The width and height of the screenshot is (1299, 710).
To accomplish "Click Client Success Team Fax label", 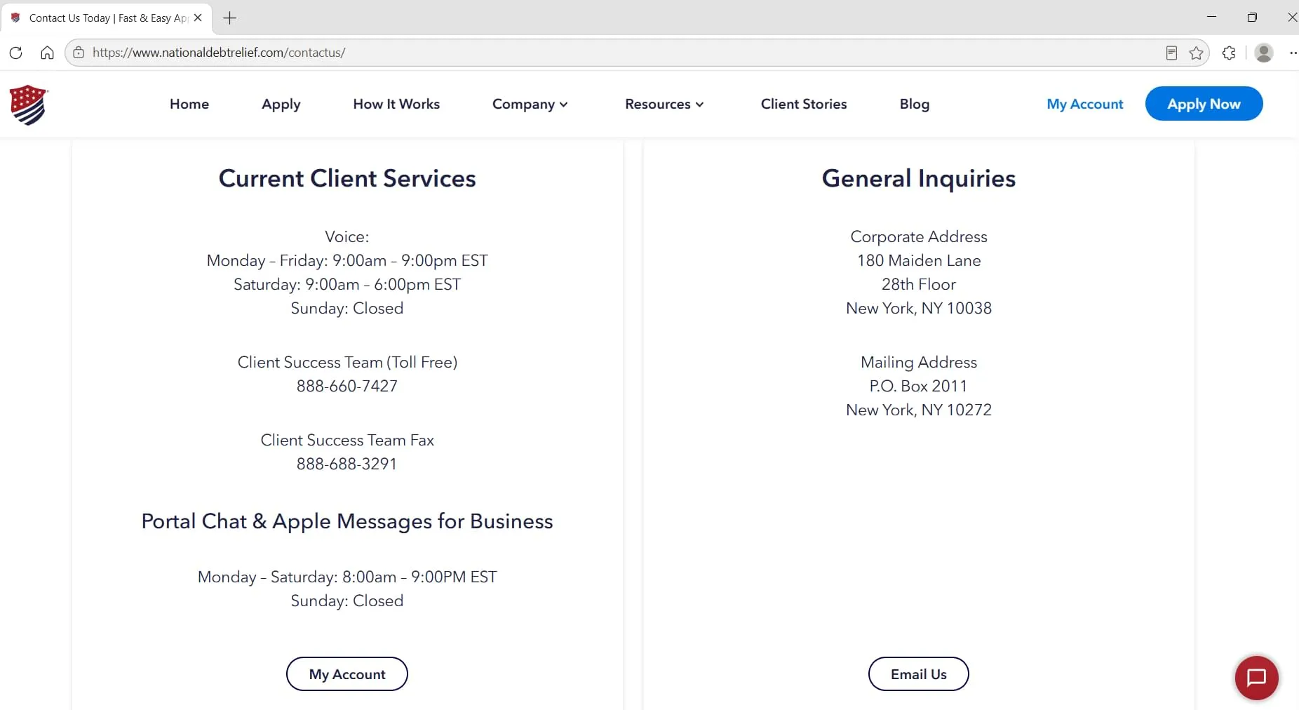I will point(347,440).
